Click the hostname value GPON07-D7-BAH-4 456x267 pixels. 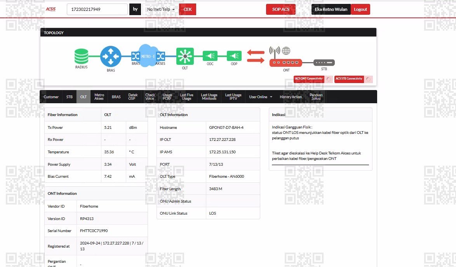coord(226,128)
